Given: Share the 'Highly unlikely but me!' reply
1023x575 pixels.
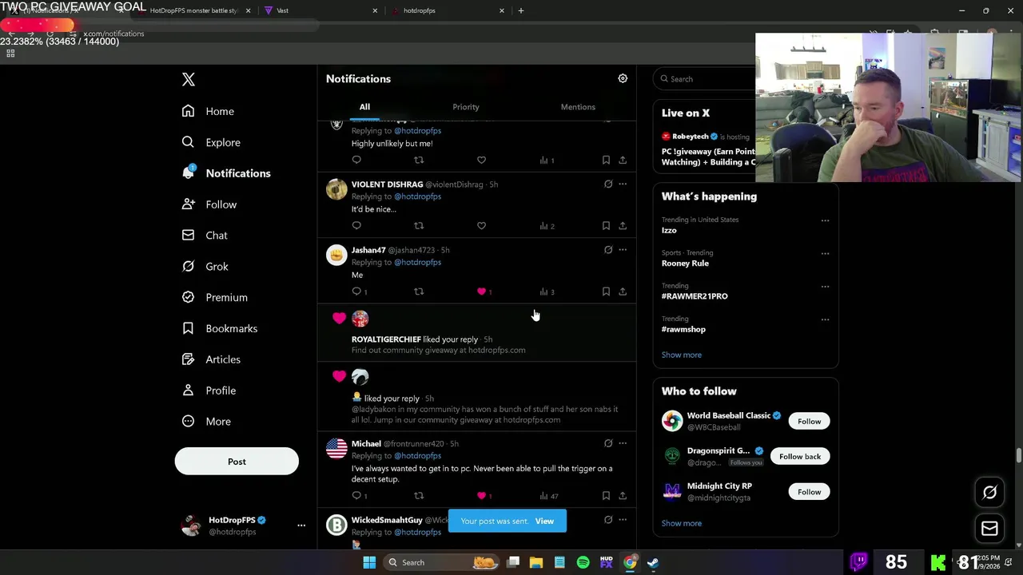Looking at the screenshot, I should click(x=623, y=160).
